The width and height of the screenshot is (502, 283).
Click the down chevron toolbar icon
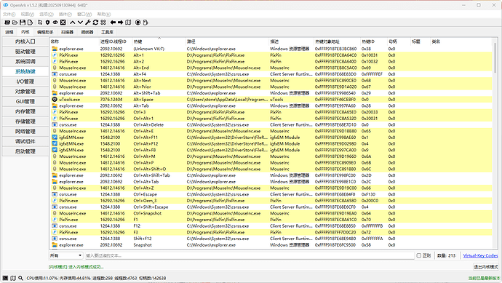coord(80,23)
